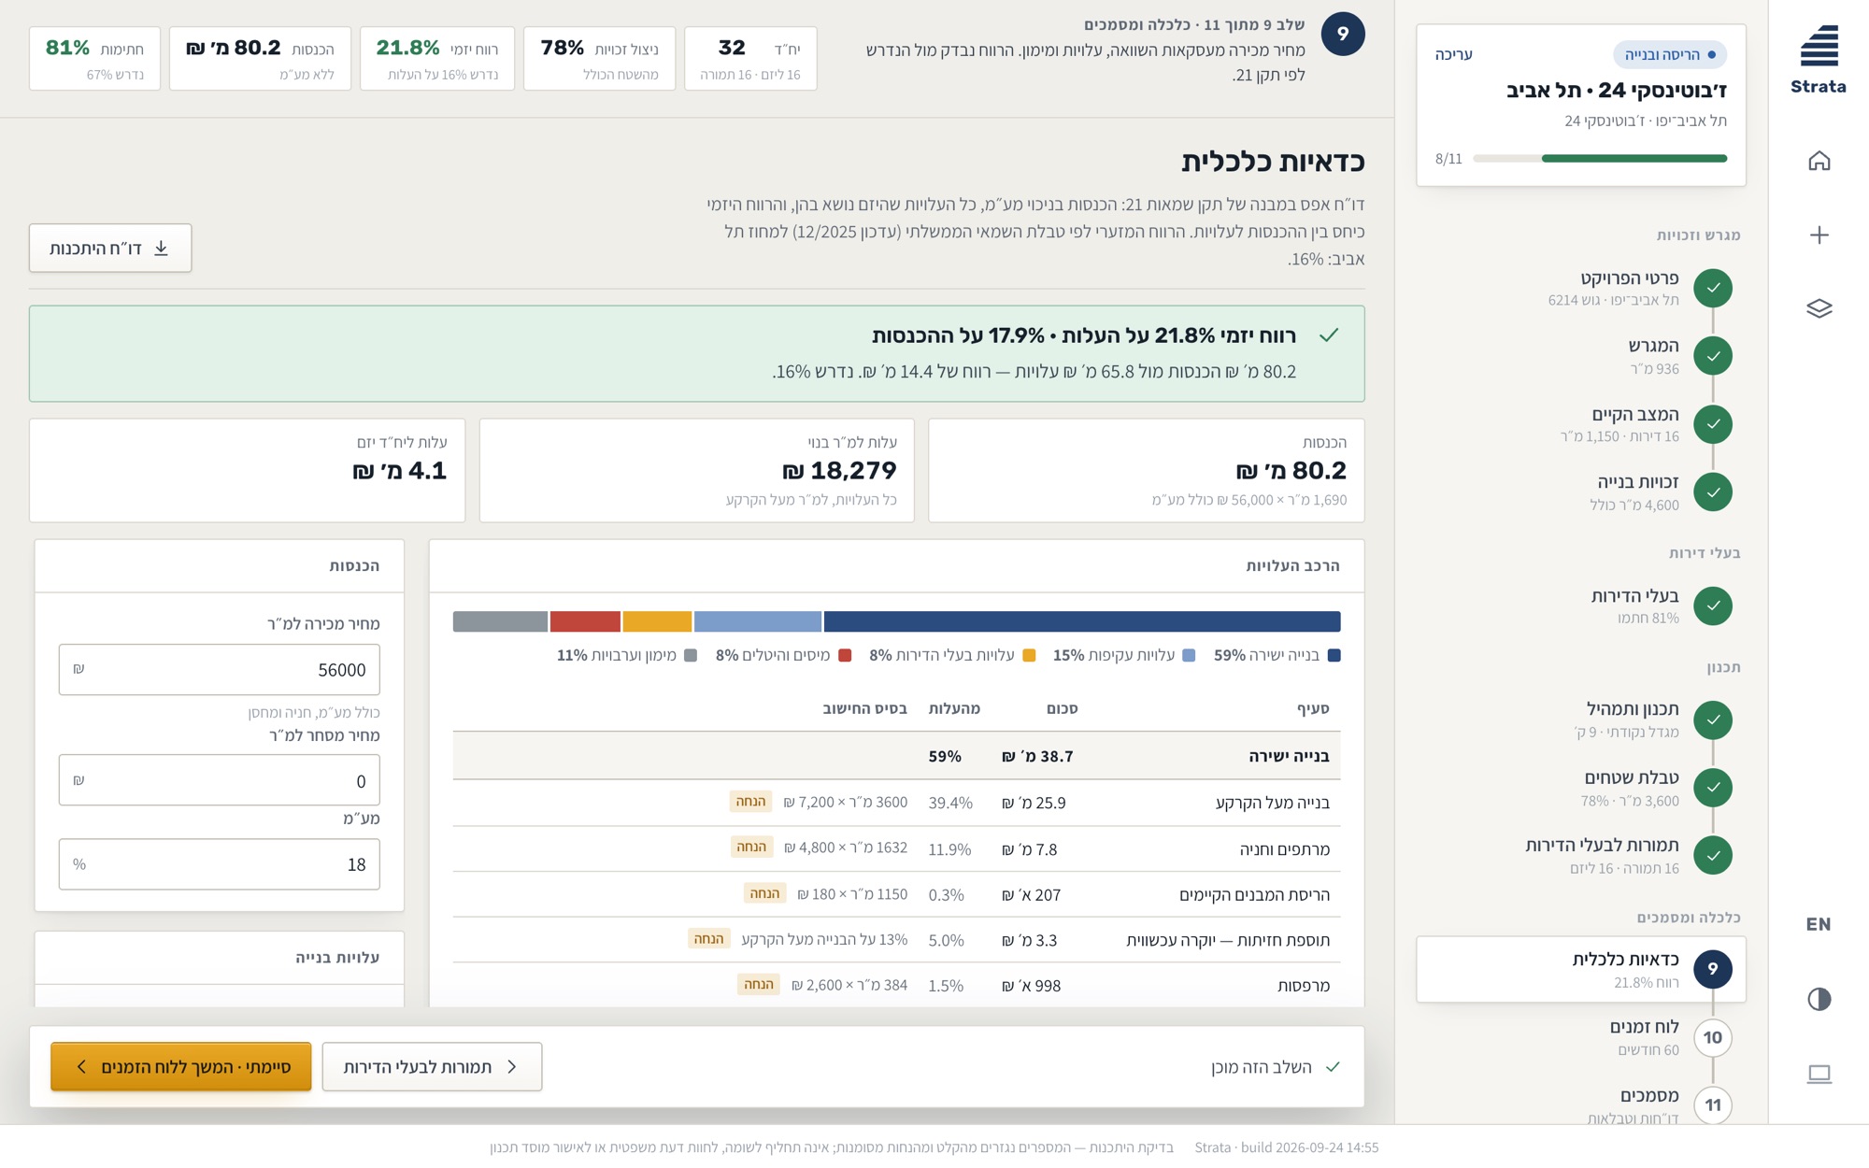The height and width of the screenshot is (1168, 1869).
Task: Click the מחיר מכירה למ"ר input field
Action: (220, 669)
